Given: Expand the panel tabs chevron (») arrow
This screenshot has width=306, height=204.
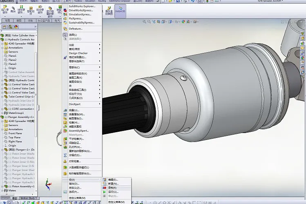Looking at the screenshot, I should coord(35,27).
